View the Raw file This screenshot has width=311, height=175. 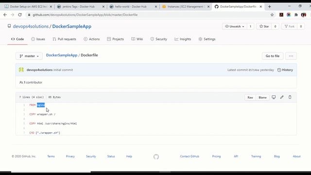coord(250,97)
